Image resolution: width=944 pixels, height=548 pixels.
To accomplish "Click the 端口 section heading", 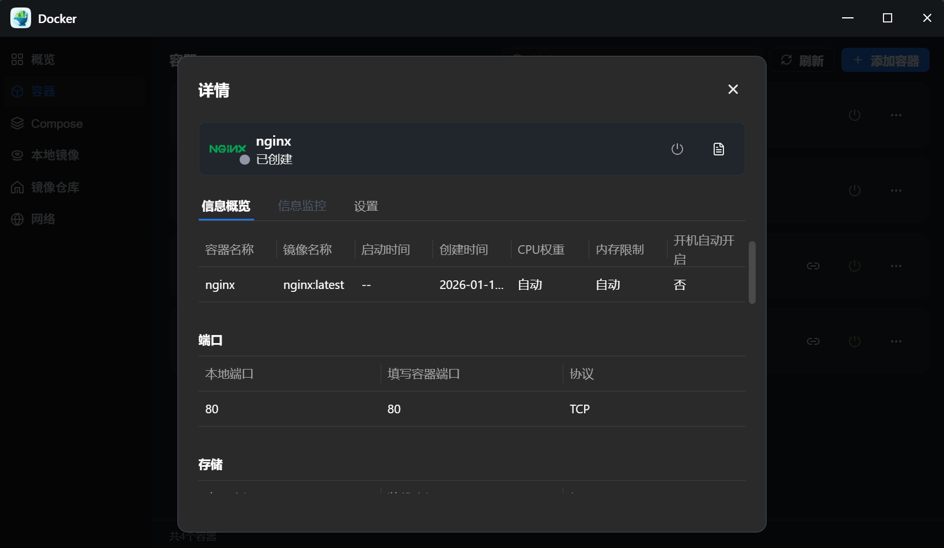I will click(210, 340).
